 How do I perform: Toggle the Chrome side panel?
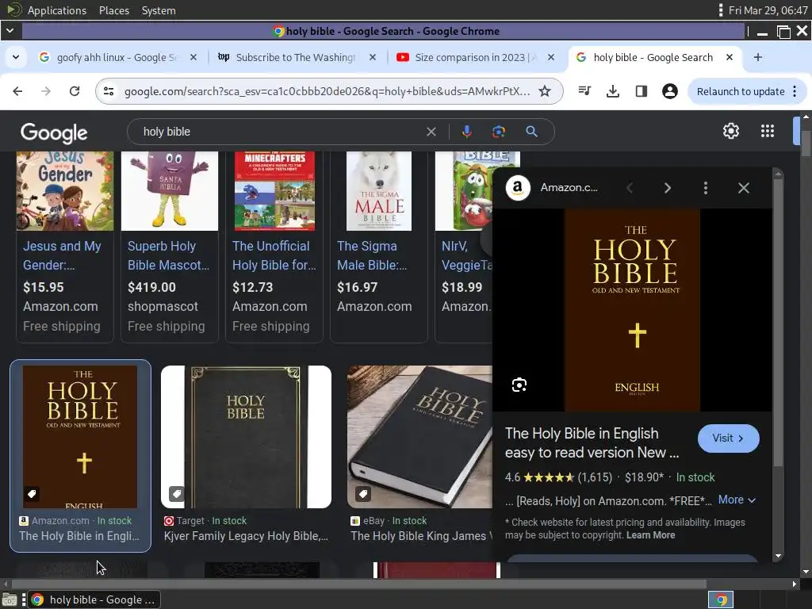pos(641,91)
